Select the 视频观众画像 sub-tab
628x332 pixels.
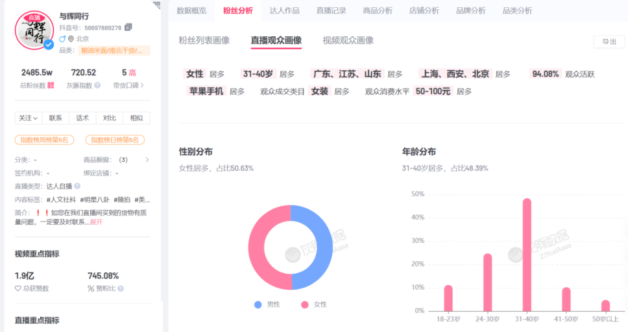tap(348, 40)
